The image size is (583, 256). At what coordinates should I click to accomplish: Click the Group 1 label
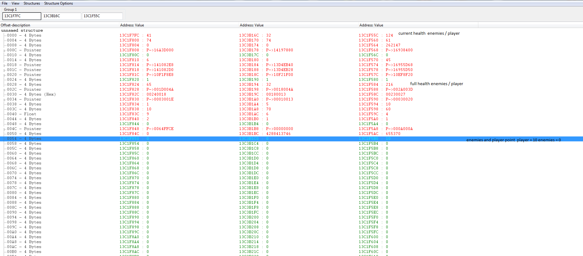pyautogui.click(x=10, y=10)
